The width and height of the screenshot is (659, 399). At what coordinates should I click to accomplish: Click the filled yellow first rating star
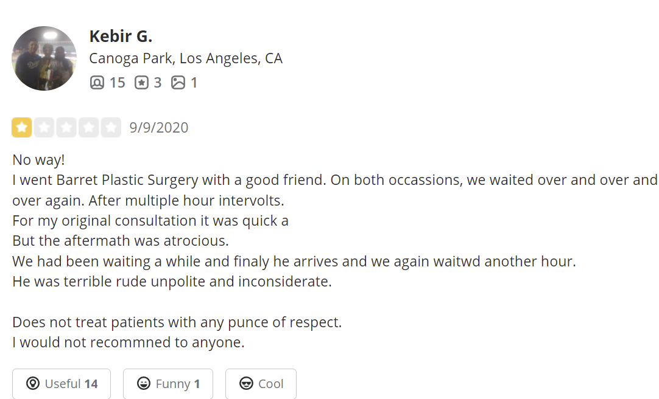point(23,128)
